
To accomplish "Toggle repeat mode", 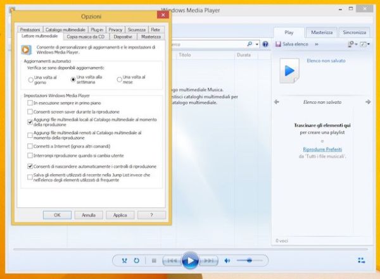I will pos(136,260).
